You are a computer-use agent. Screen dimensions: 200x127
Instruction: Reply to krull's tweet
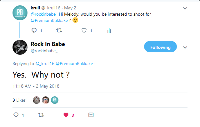point(34,30)
